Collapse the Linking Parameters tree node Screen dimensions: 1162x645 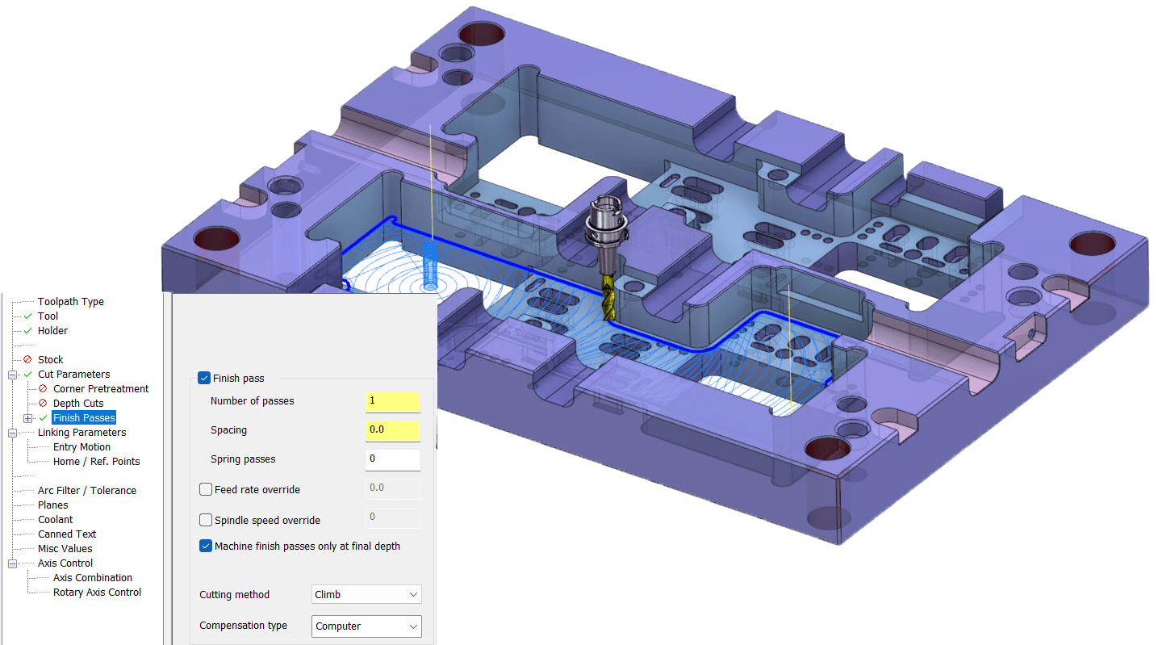point(13,433)
